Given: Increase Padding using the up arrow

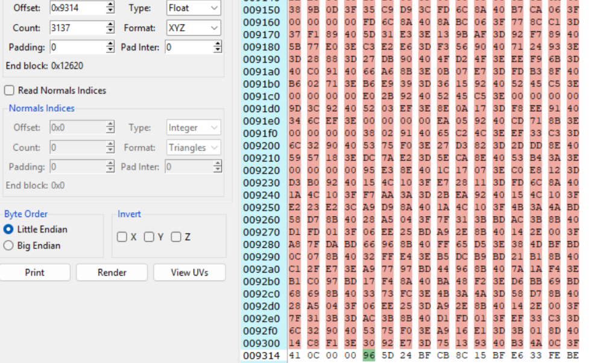Looking at the screenshot, I should point(110,44).
